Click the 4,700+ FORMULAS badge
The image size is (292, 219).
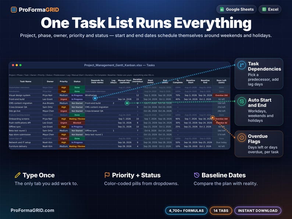186,211
